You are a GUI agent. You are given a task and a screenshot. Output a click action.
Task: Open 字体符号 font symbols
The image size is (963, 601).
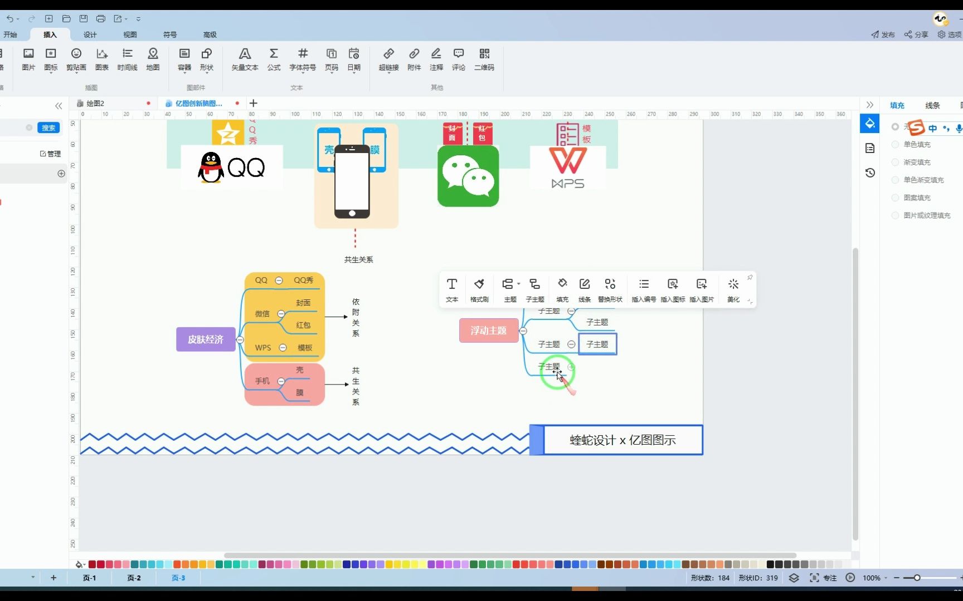pyautogui.click(x=303, y=60)
